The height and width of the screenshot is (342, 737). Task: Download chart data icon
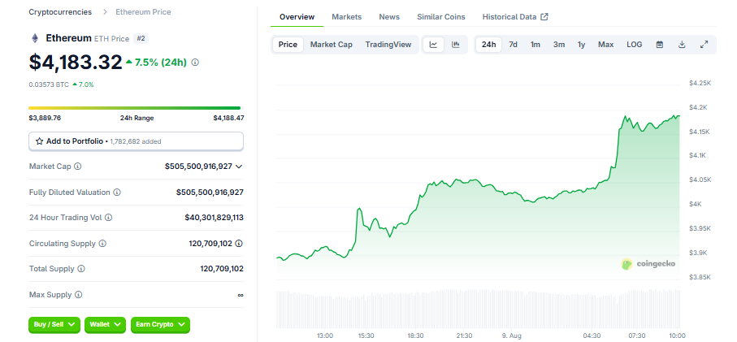tap(682, 45)
